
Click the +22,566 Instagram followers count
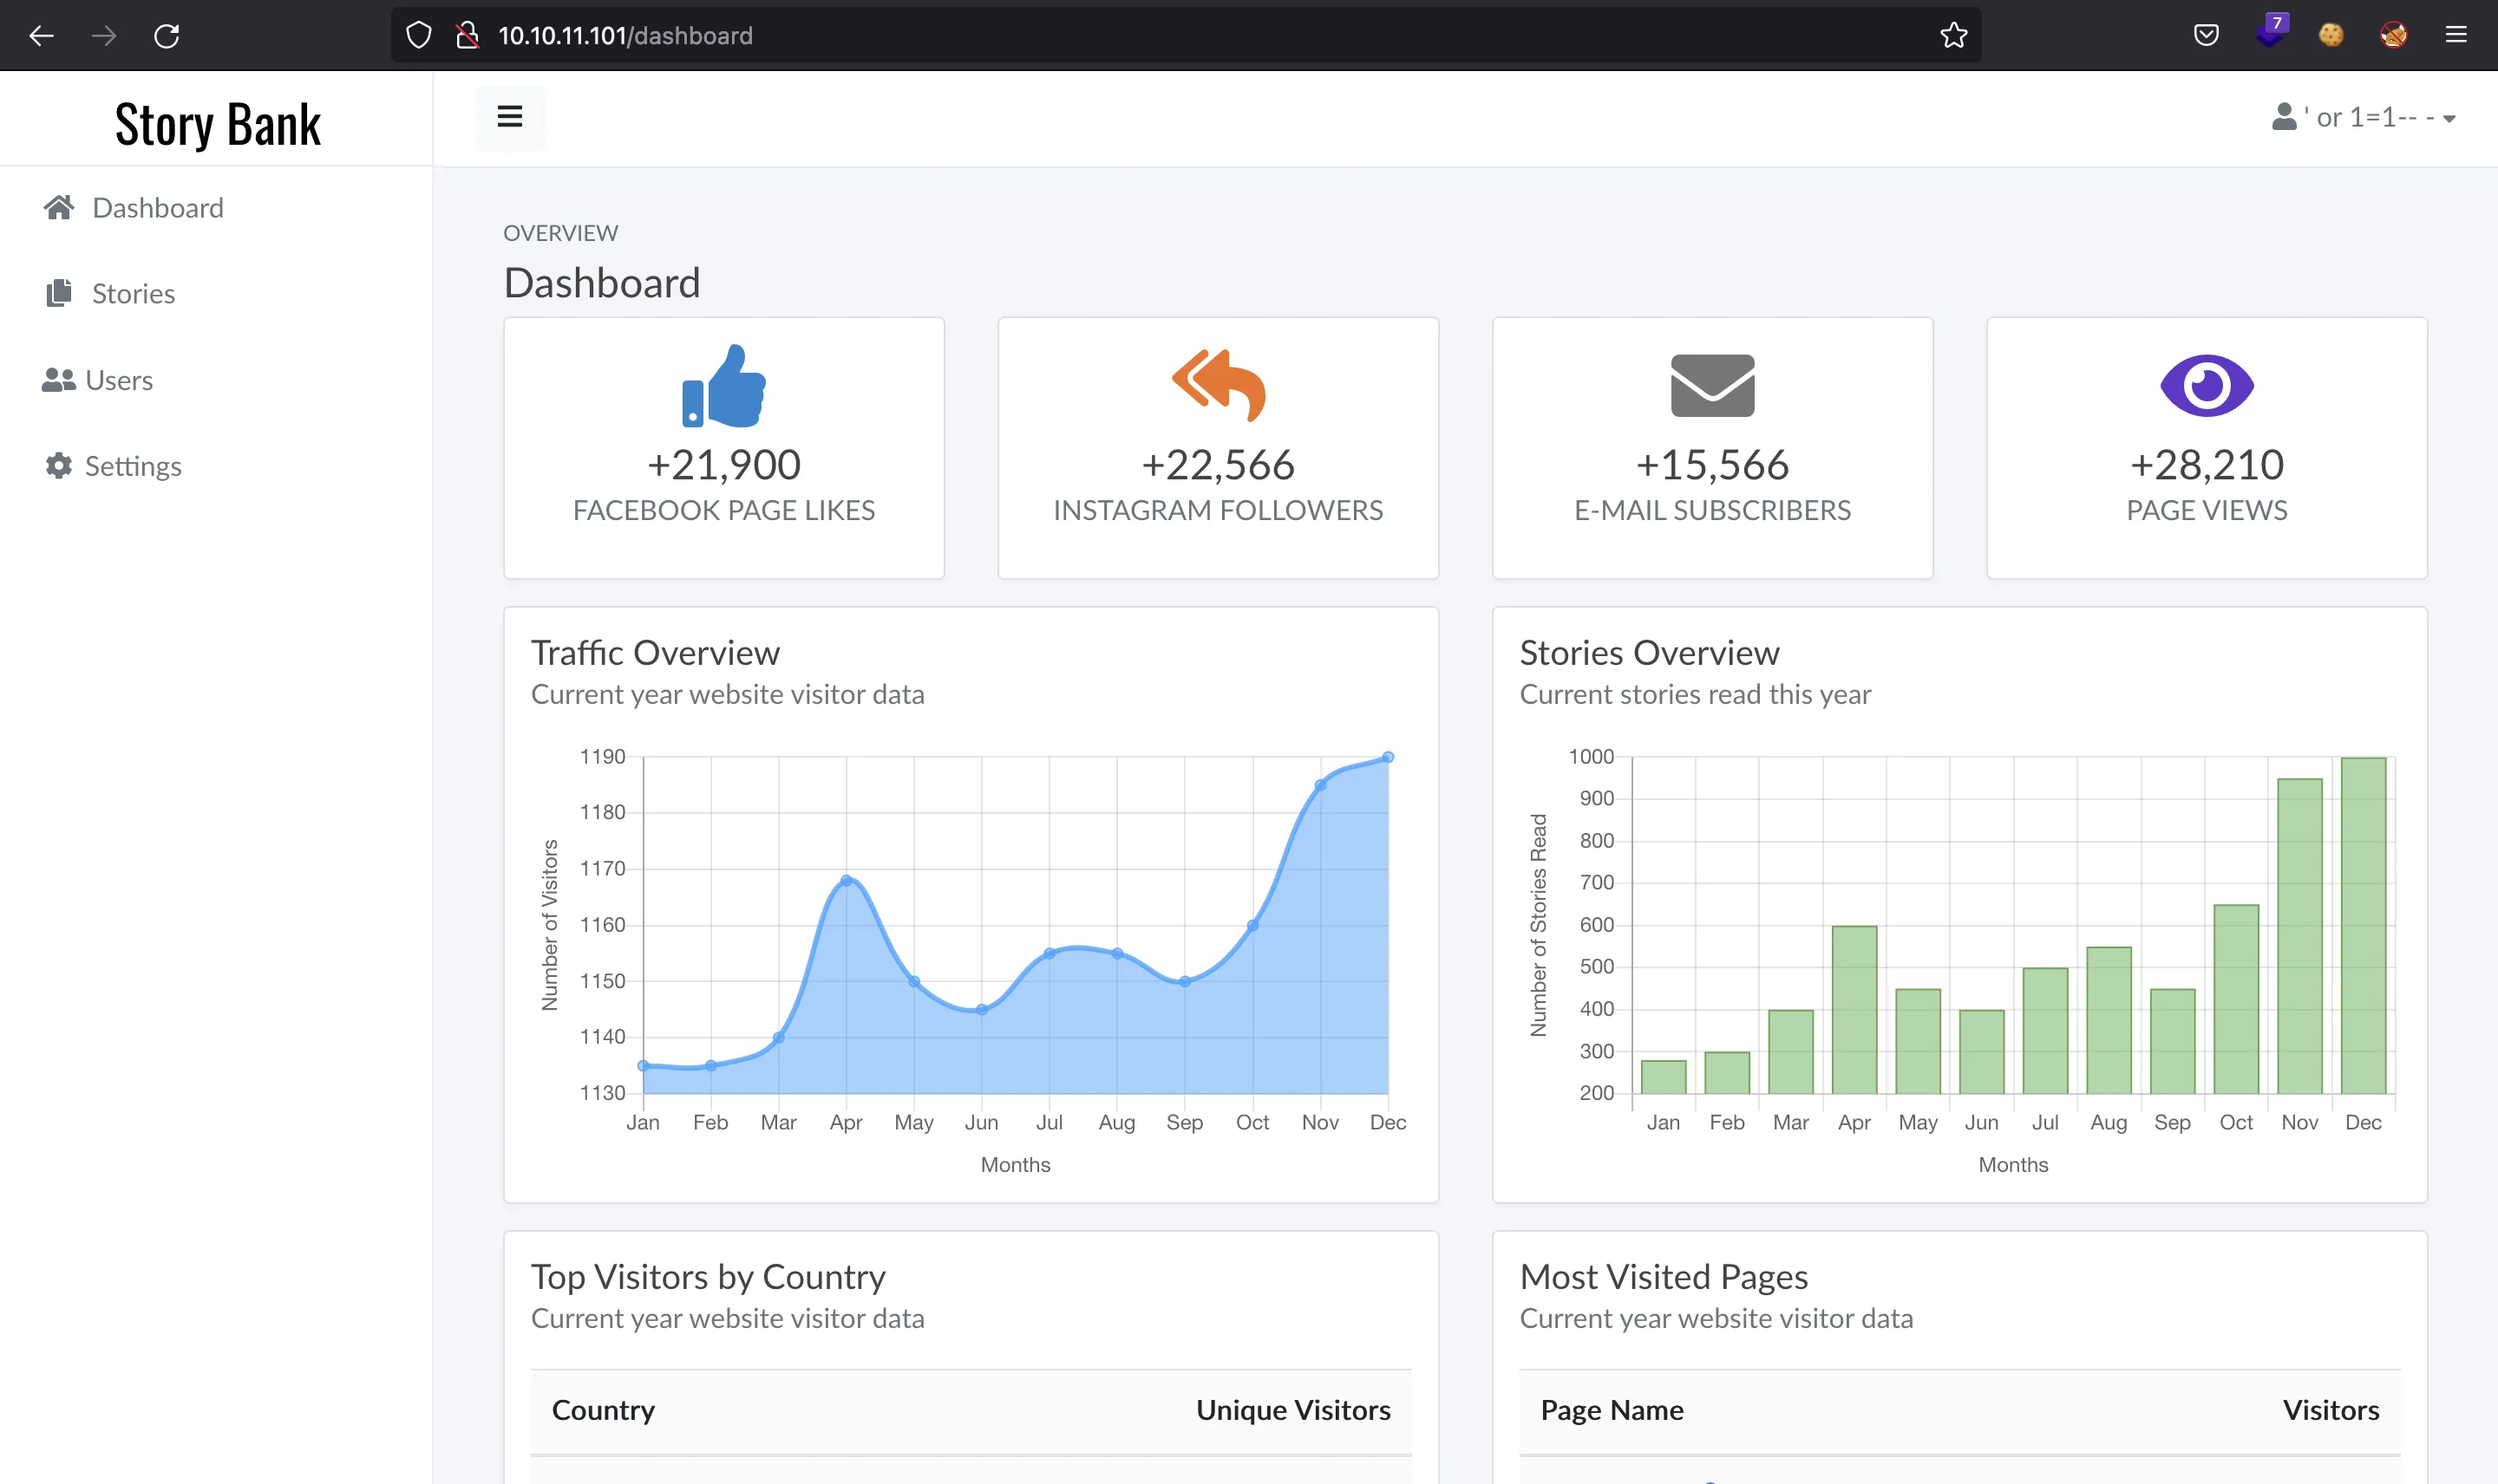click(x=1219, y=464)
